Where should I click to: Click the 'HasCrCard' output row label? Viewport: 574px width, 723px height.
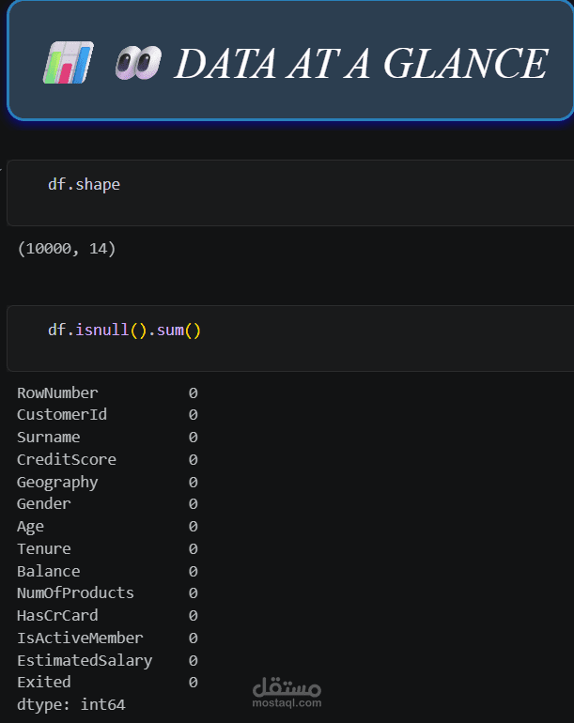pos(57,616)
